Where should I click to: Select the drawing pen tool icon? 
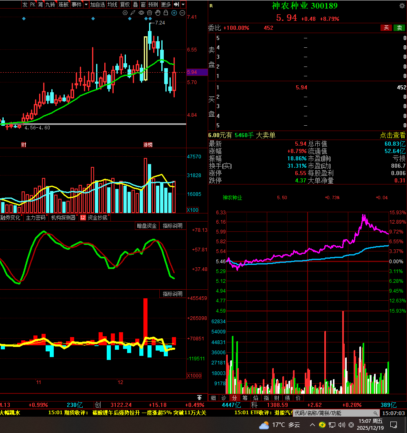pos(133,13)
